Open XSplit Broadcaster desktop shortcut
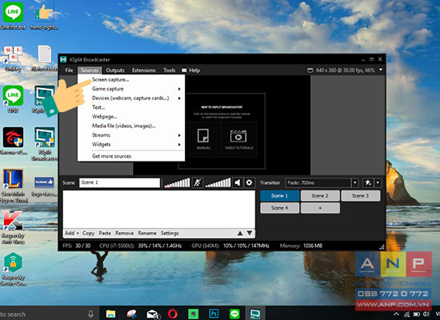The height and width of the screenshot is (320, 440). (x=45, y=144)
